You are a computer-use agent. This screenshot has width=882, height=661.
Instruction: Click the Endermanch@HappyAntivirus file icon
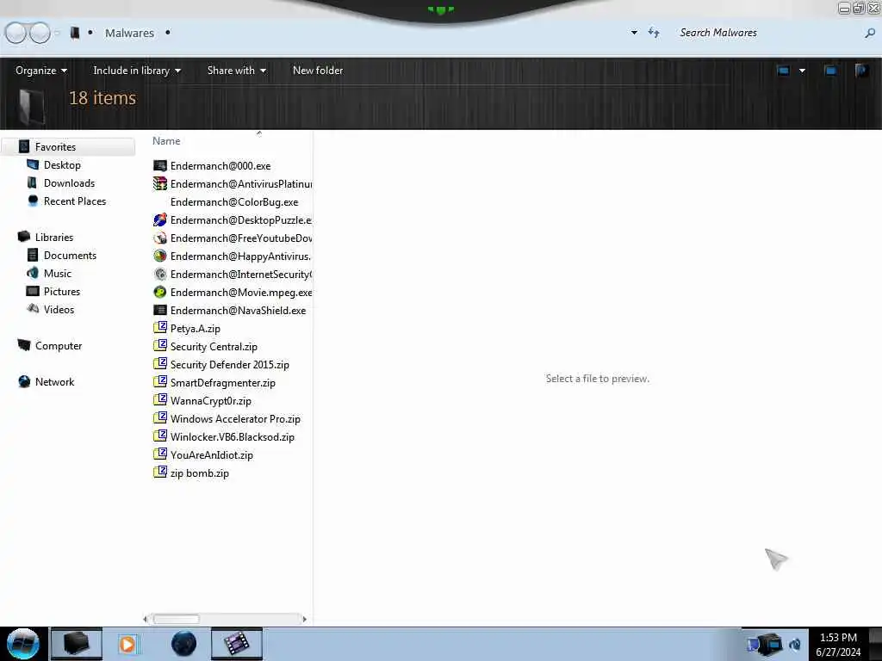160,256
